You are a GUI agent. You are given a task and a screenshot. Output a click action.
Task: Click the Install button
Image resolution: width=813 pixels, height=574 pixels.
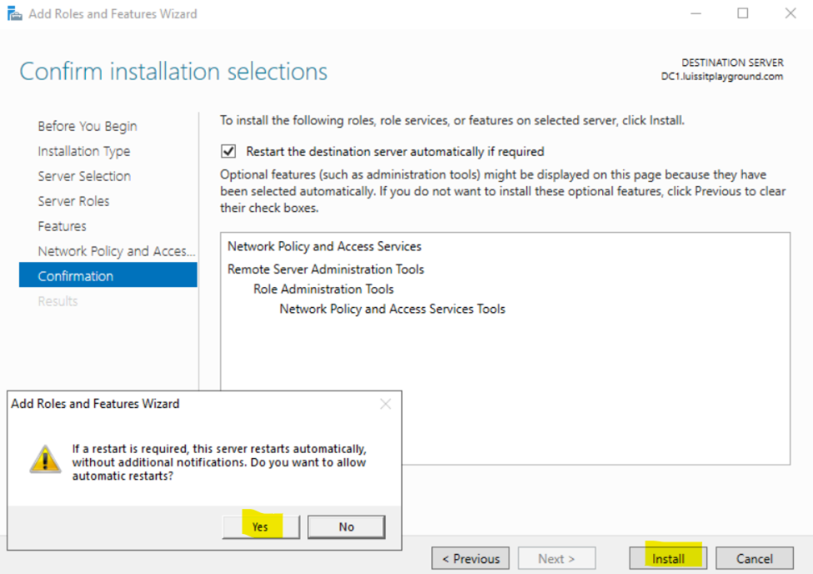point(668,558)
